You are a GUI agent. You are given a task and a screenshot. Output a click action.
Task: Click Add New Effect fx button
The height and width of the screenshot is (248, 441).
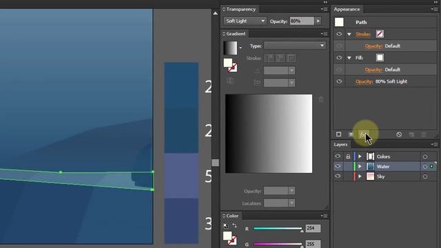pyautogui.click(x=363, y=134)
